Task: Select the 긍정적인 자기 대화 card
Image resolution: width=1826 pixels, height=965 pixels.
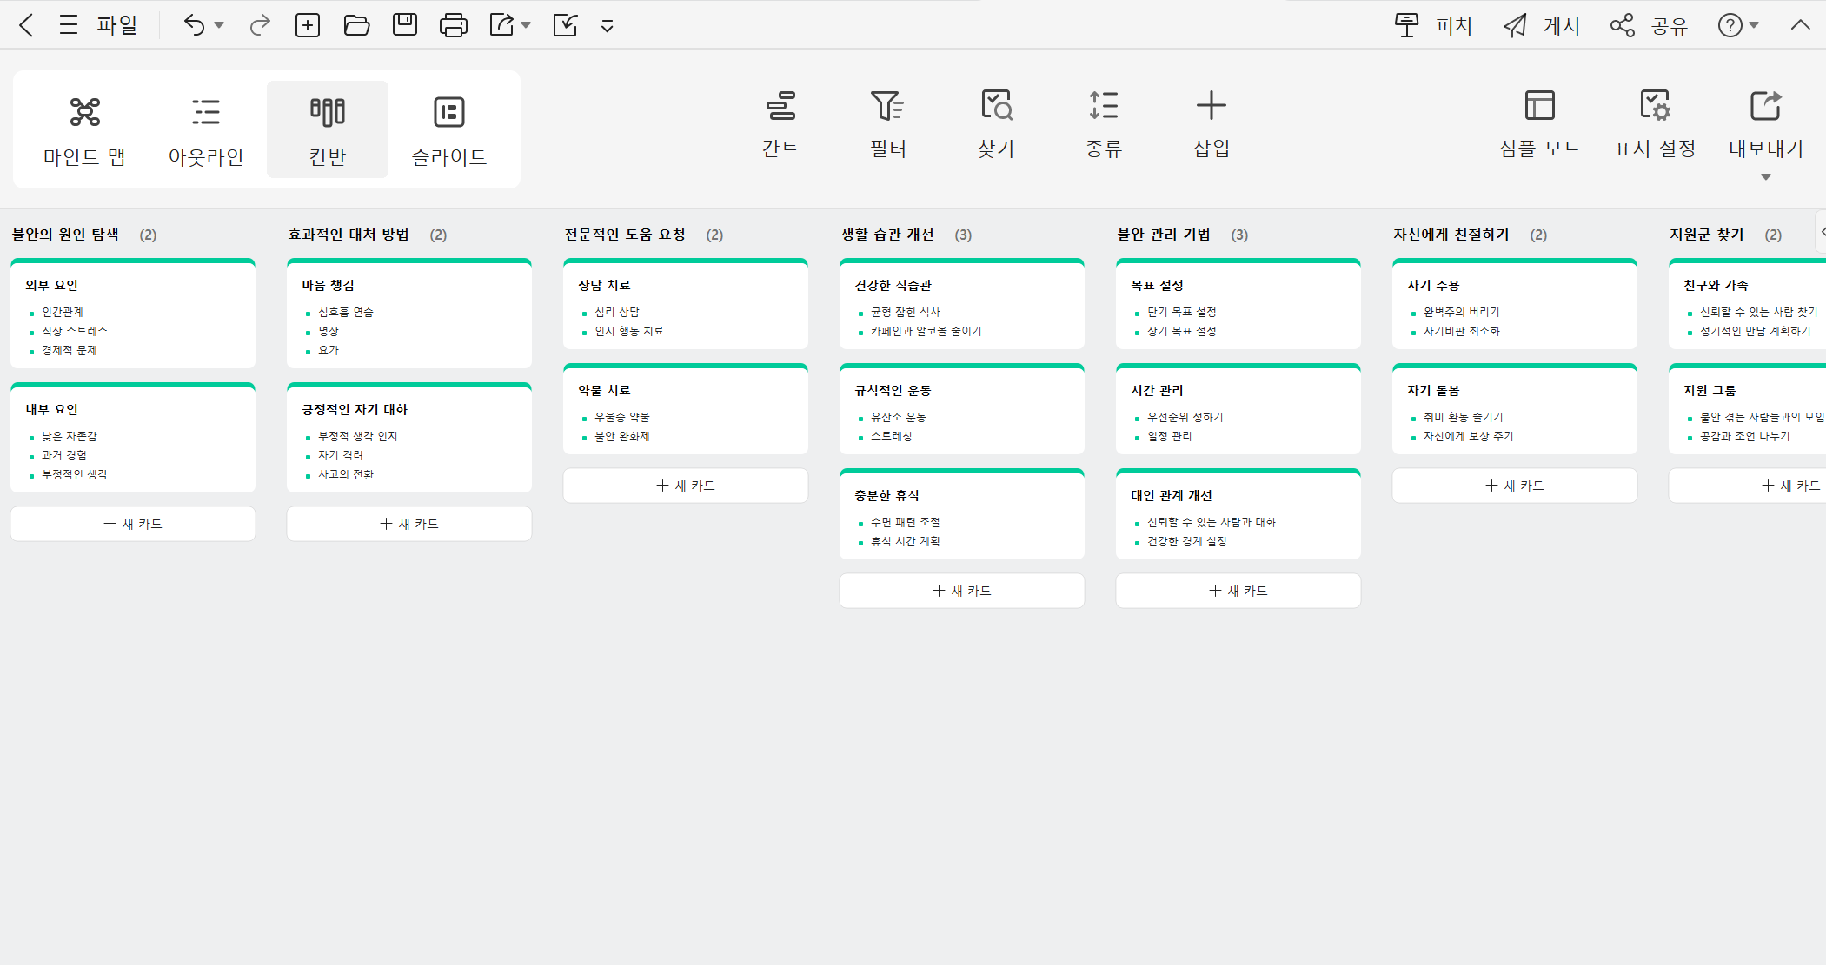Action: pyautogui.click(x=409, y=438)
